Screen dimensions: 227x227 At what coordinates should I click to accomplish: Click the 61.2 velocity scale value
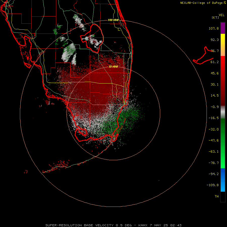click(x=215, y=62)
